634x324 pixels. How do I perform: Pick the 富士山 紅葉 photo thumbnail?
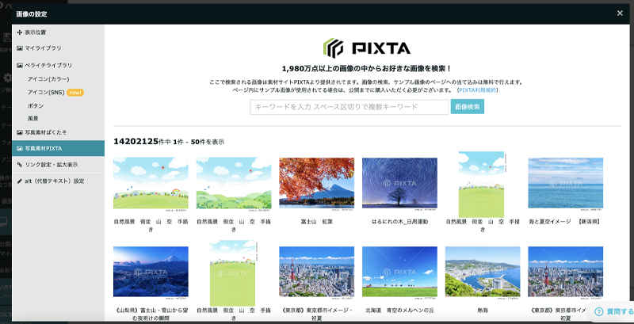(316, 183)
